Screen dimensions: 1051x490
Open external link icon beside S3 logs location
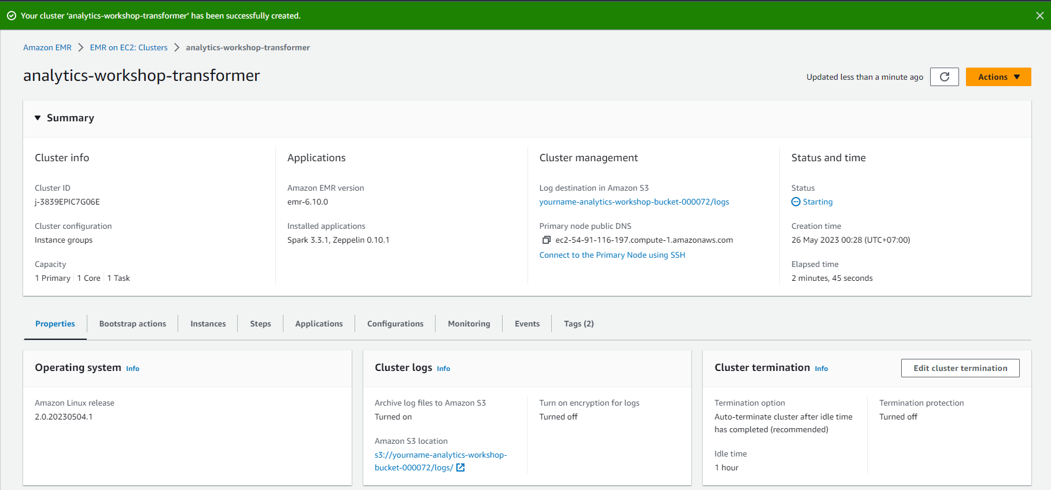[x=460, y=467]
